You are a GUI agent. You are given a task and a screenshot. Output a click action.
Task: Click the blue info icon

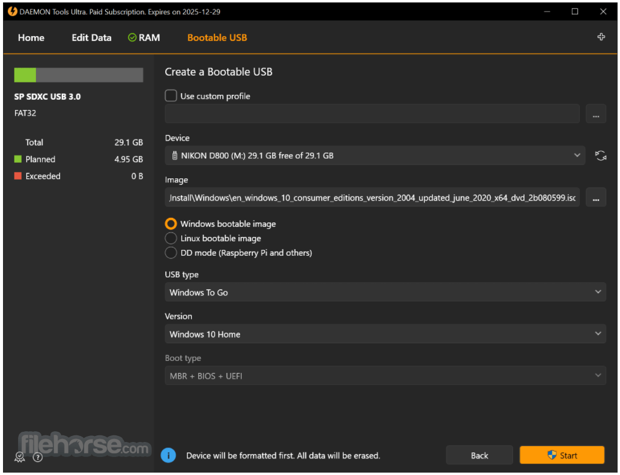(x=168, y=455)
